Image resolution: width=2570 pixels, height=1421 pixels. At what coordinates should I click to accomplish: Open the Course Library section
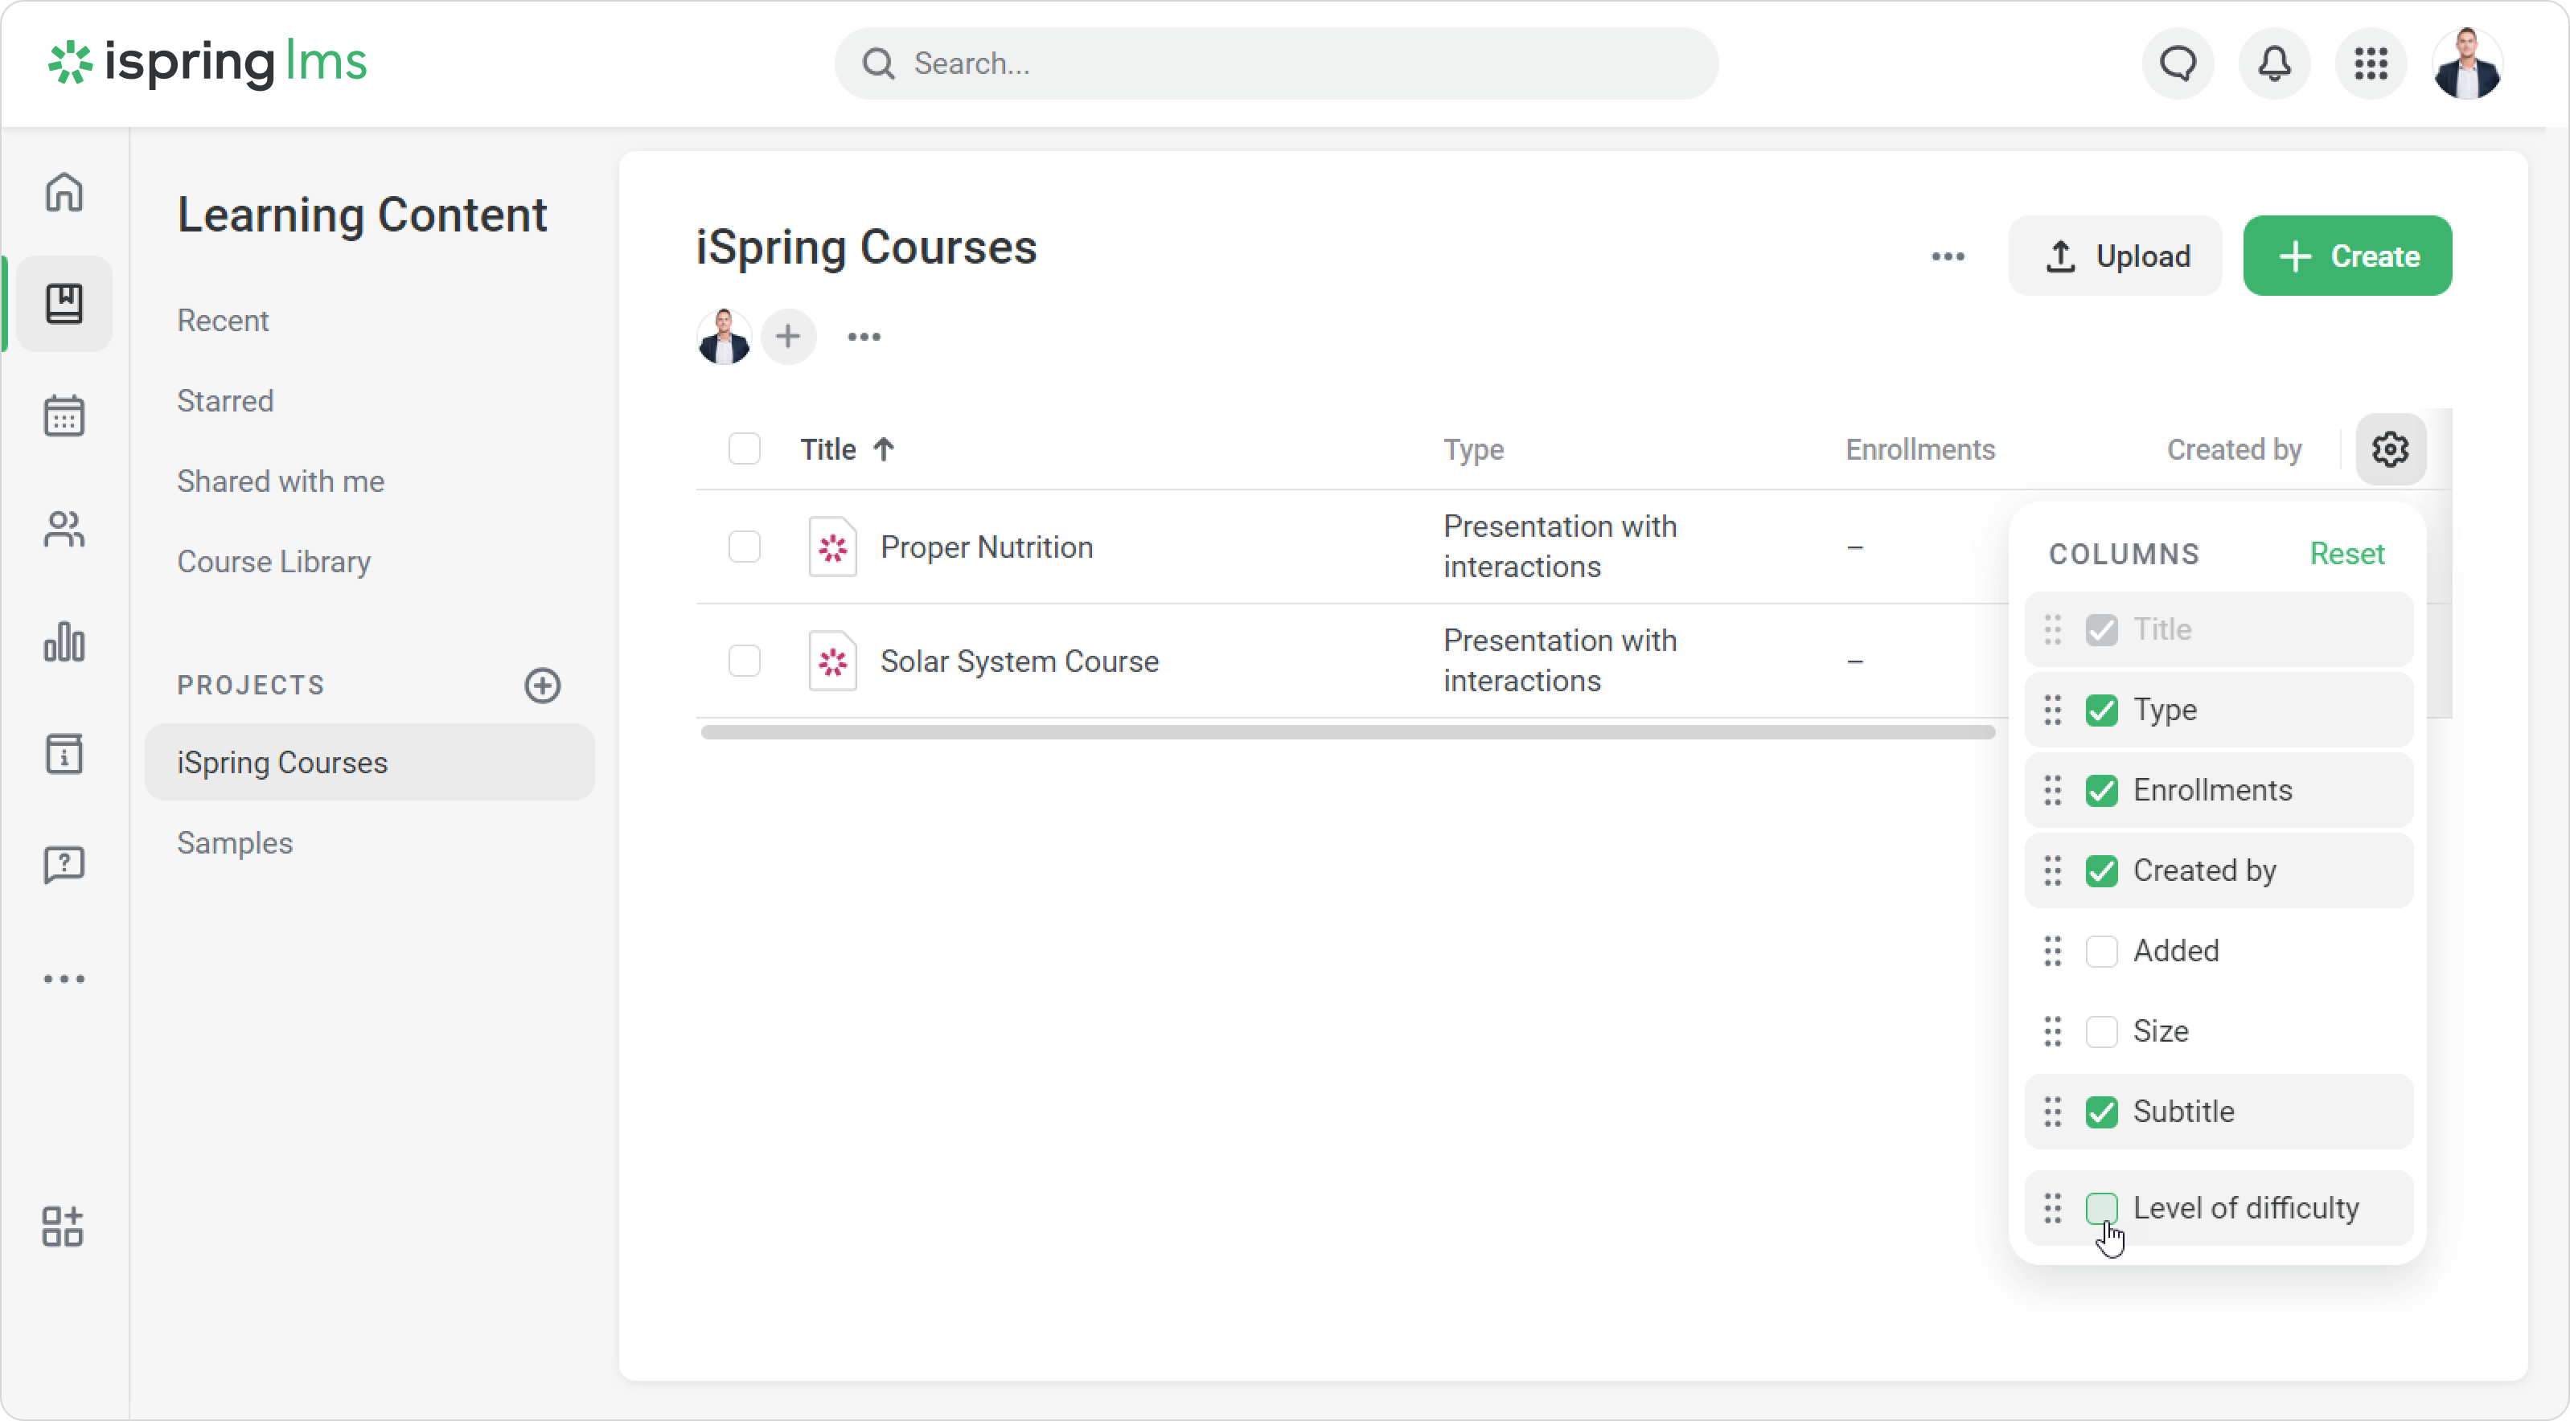273,562
